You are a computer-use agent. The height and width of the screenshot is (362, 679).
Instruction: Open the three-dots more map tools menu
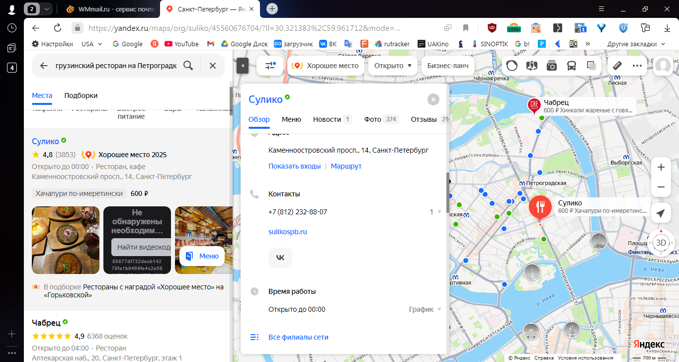pos(637,66)
